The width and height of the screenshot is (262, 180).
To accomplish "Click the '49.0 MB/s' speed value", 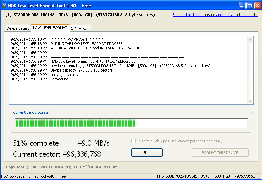I will point(94,143).
